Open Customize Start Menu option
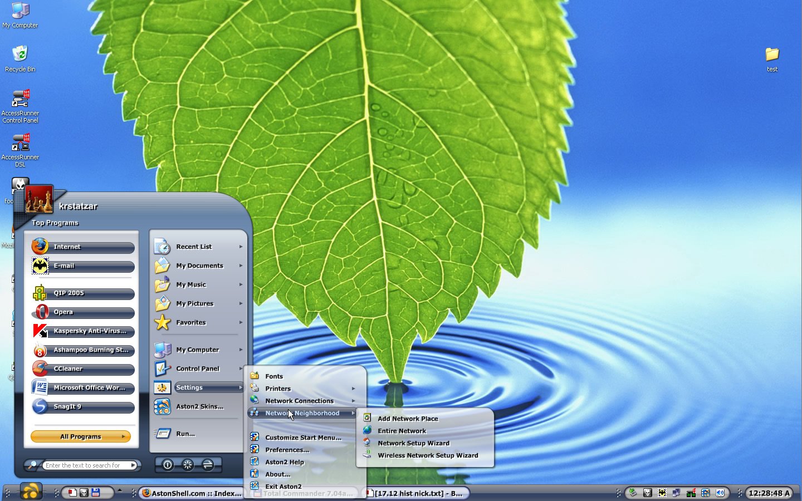The image size is (802, 501). click(x=303, y=438)
